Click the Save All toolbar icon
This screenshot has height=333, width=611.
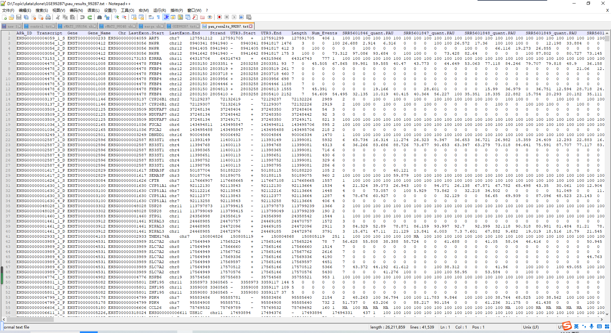[26, 17]
